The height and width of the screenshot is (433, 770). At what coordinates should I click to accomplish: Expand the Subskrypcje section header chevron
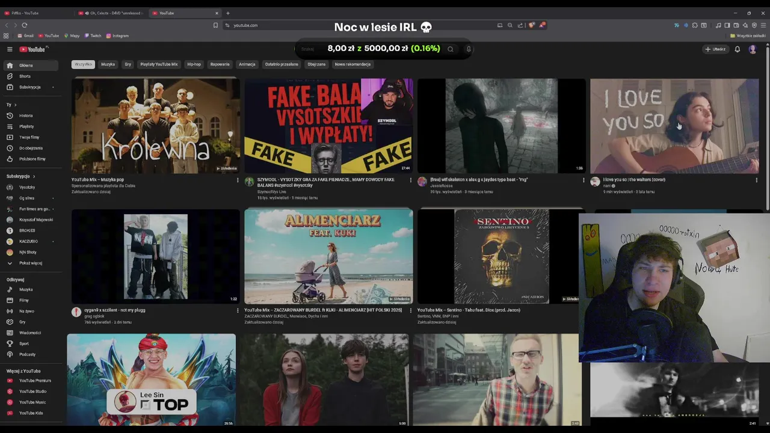point(34,176)
